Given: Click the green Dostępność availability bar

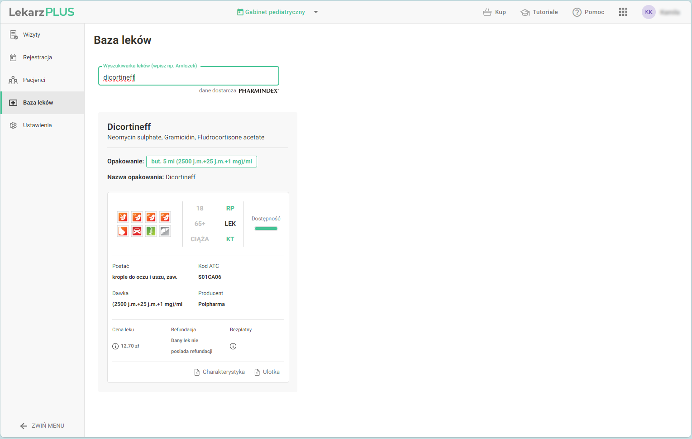Looking at the screenshot, I should tap(266, 229).
